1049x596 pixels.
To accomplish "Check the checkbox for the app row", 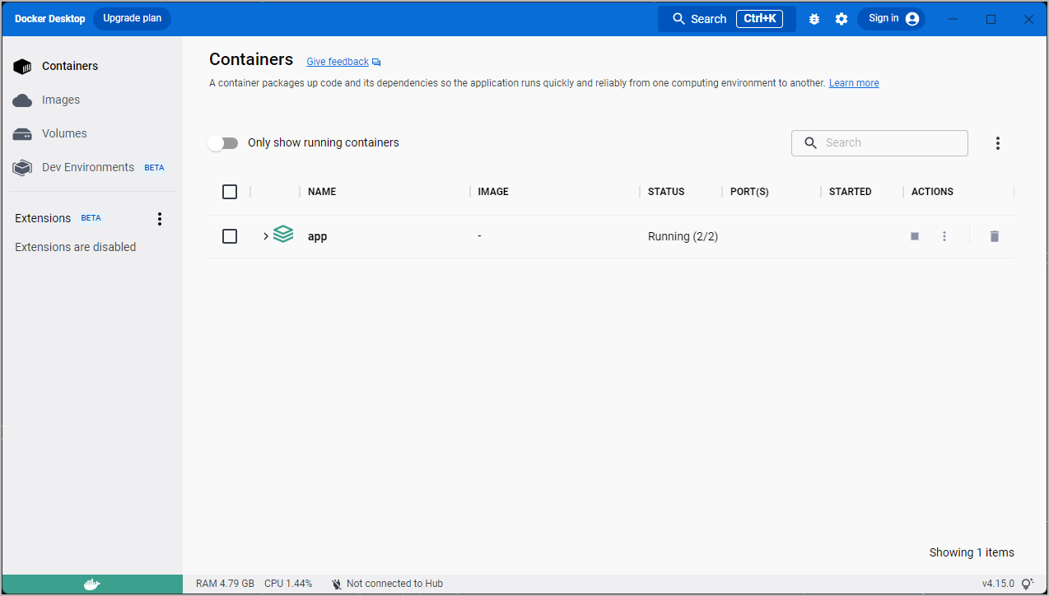I will pyautogui.click(x=230, y=236).
